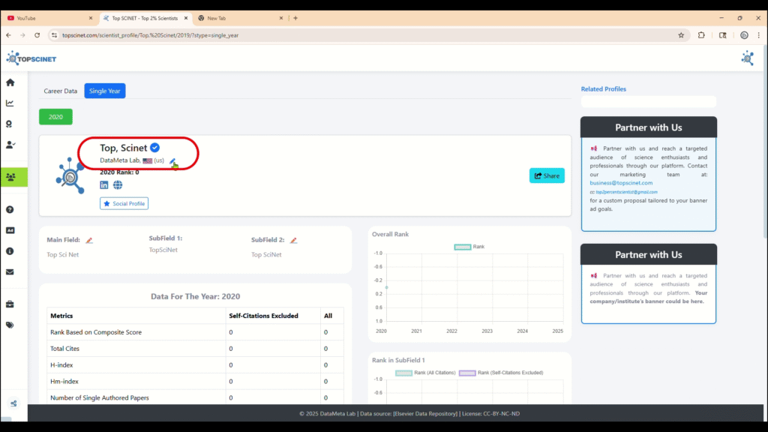Click the top2percentscientist@gmail.com email link
Image resolution: width=768 pixels, height=432 pixels.
(x=626, y=192)
